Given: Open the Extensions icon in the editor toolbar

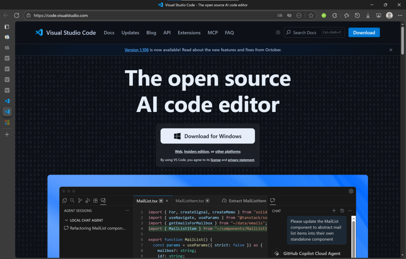Looking at the screenshot, I should [96, 201].
